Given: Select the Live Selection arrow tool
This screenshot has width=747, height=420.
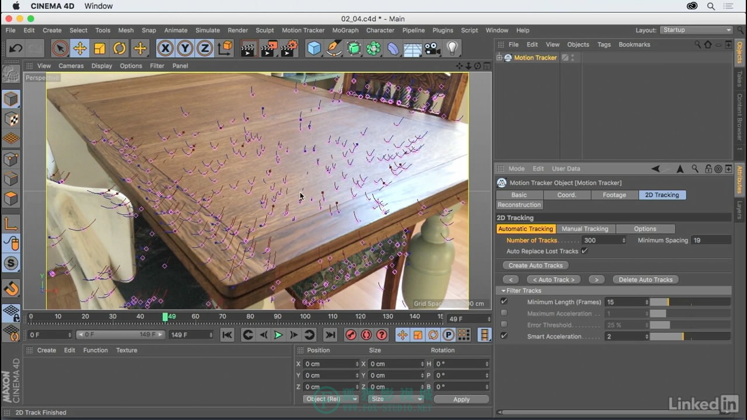Looking at the screenshot, I should [x=60, y=48].
